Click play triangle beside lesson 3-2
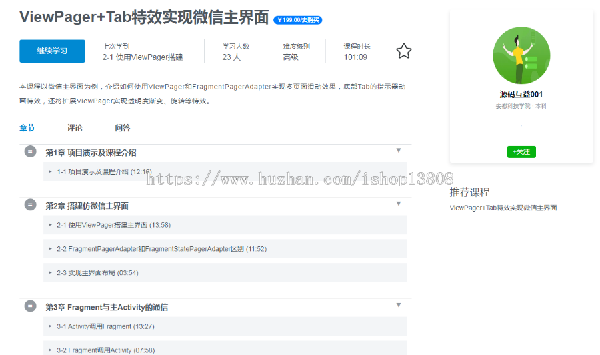This screenshot has width=600, height=355. point(50,350)
